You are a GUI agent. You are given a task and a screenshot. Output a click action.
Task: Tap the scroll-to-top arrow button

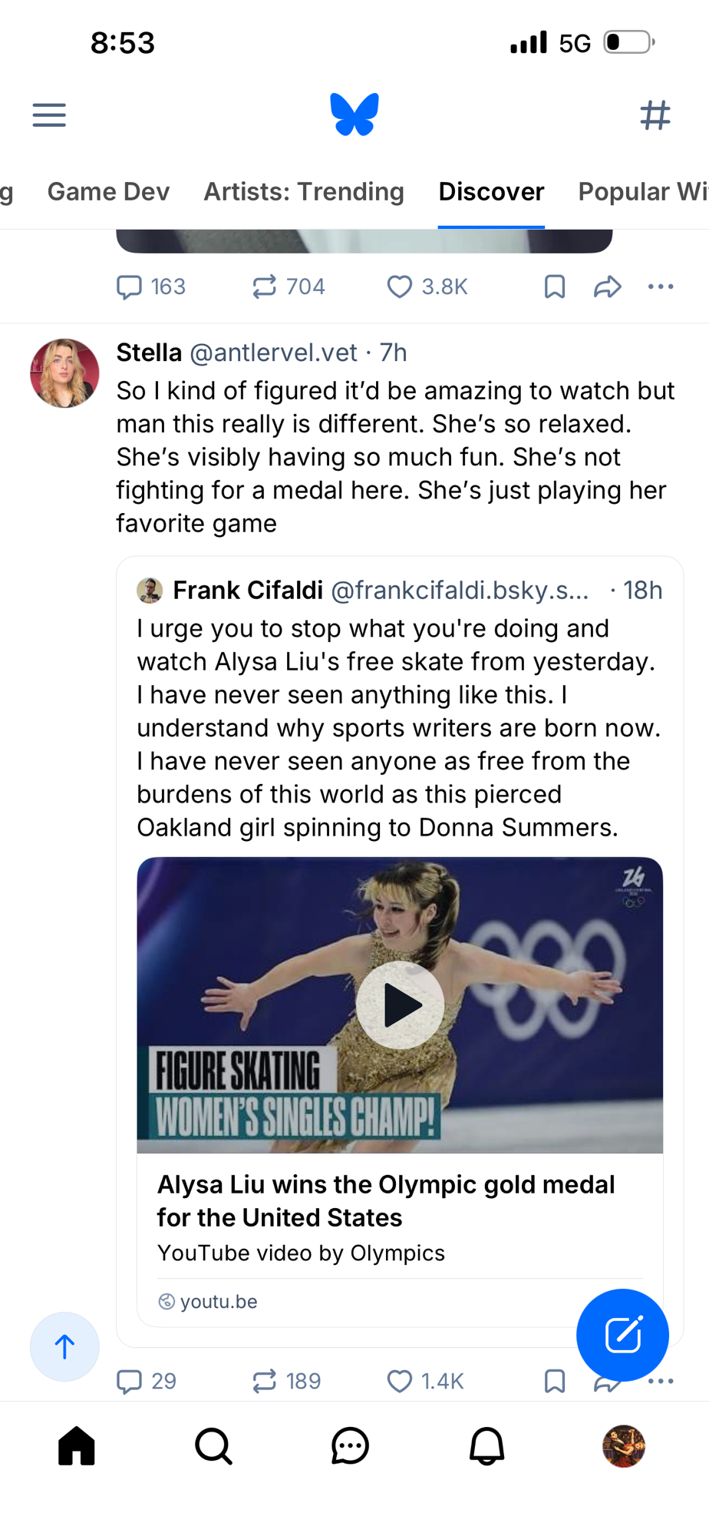click(x=64, y=1346)
